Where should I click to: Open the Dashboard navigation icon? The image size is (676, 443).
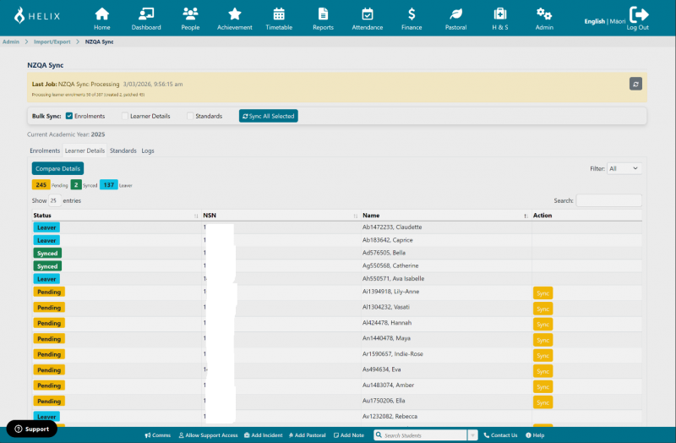pos(145,14)
